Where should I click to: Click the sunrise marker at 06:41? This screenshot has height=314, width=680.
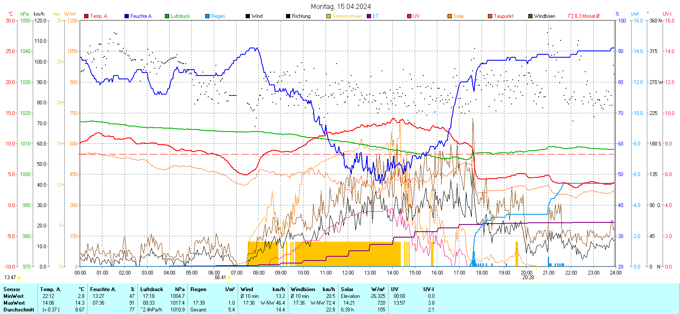(x=229, y=278)
